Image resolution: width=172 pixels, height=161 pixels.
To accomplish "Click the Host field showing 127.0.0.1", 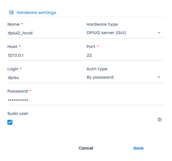I will tap(46, 55).
